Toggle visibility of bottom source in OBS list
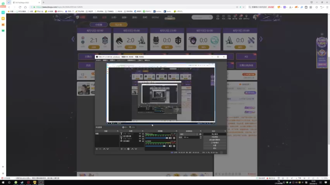 click(x=140, y=141)
